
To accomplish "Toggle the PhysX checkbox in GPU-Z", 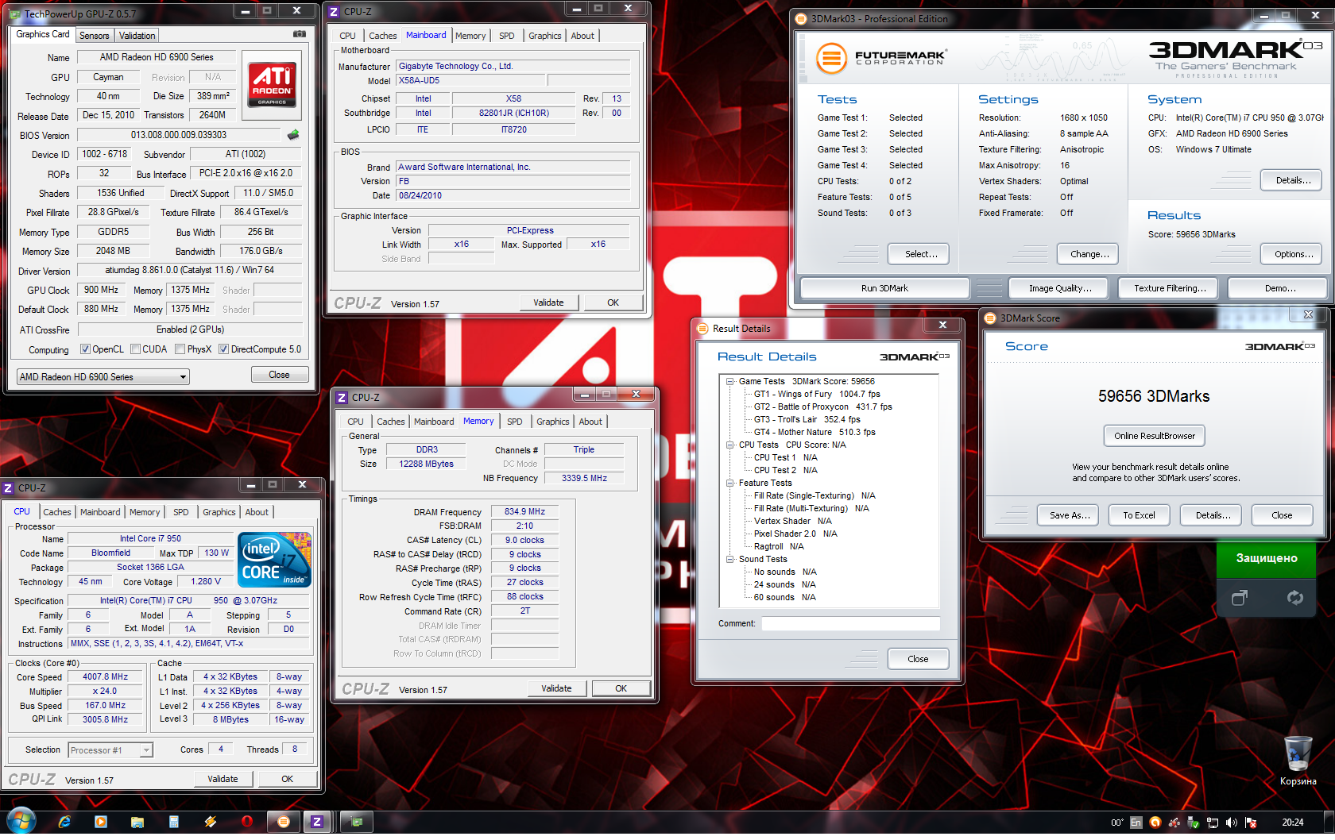I will tap(180, 349).
